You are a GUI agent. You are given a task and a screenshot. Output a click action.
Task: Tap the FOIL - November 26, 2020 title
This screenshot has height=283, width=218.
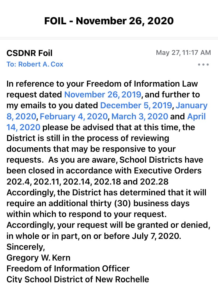coord(109,21)
